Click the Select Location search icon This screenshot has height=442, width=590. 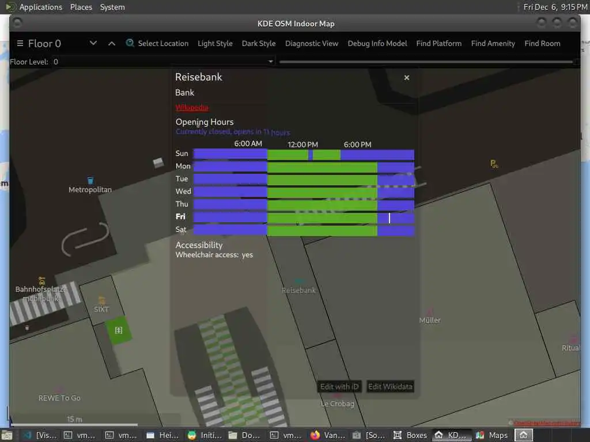tap(130, 43)
